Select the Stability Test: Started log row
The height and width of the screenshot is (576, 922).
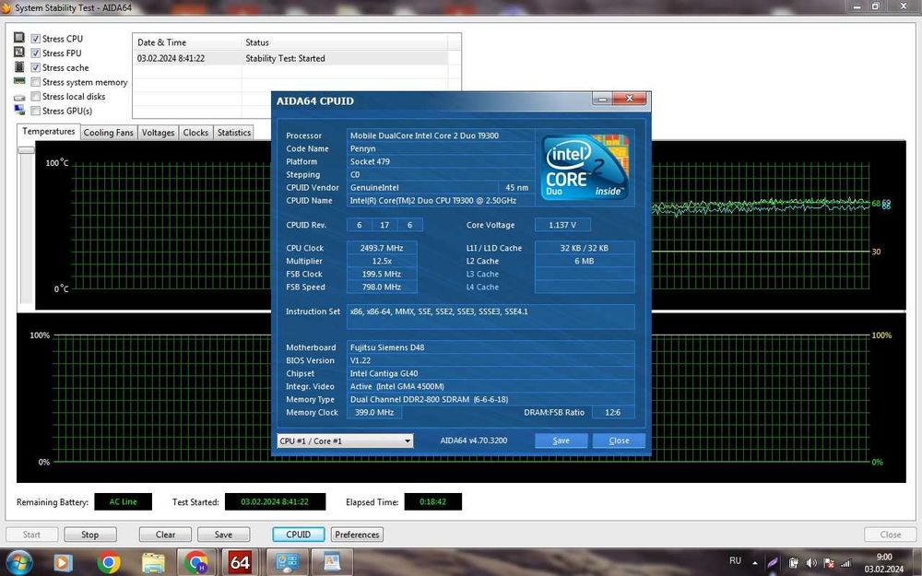(x=292, y=58)
